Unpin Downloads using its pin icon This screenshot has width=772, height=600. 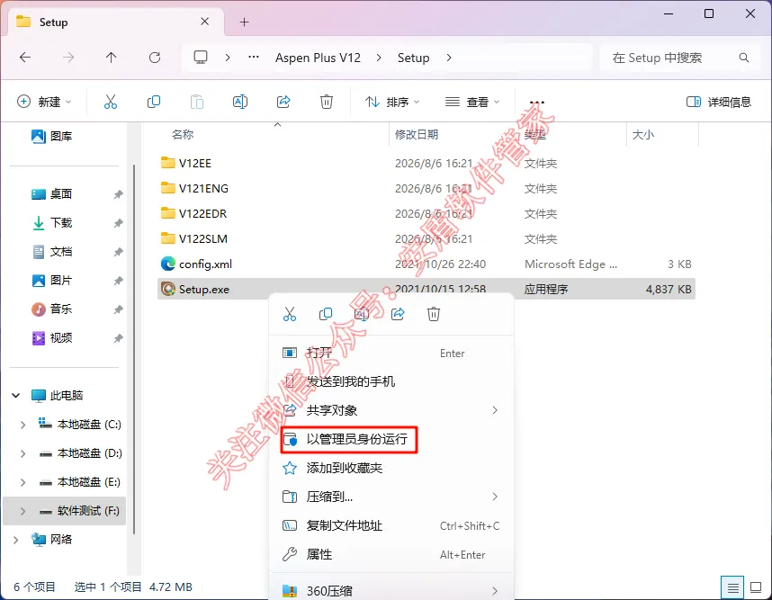118,223
